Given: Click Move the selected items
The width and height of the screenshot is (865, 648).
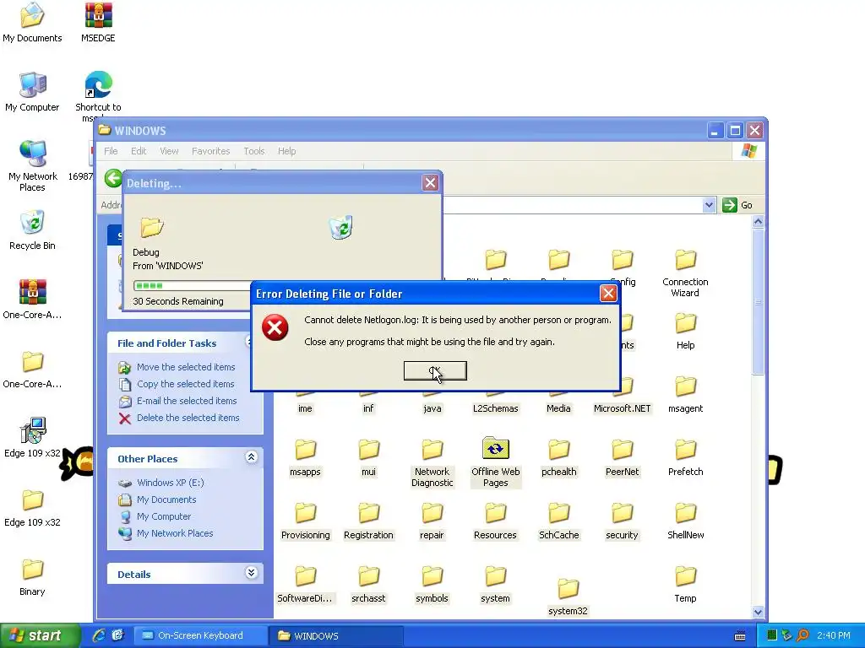Looking at the screenshot, I should 186,367.
